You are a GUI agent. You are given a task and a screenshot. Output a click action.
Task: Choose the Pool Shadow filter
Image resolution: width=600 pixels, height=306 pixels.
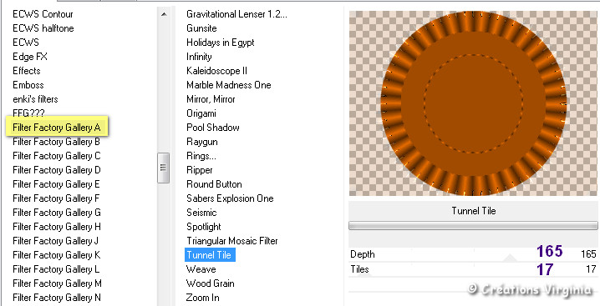(x=213, y=128)
